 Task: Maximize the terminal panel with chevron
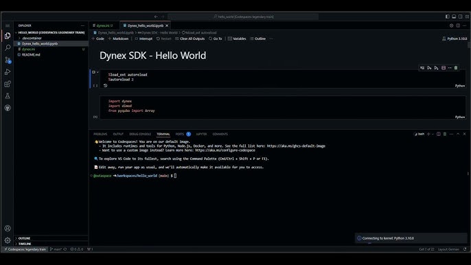[458, 134]
